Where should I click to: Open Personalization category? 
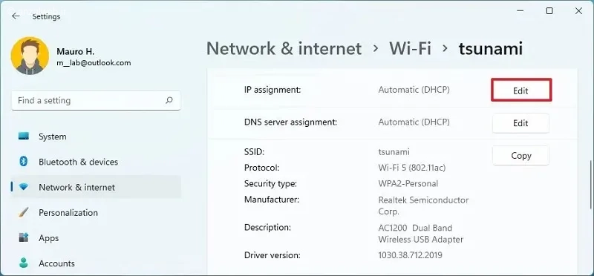[96, 212]
